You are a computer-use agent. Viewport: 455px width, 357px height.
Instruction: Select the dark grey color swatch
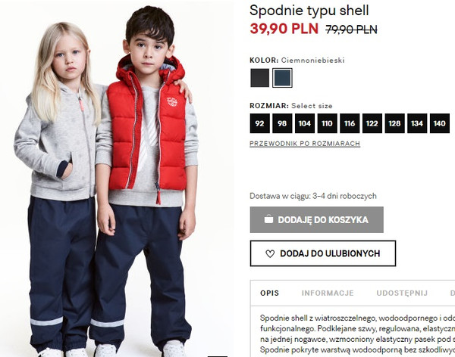click(259, 78)
